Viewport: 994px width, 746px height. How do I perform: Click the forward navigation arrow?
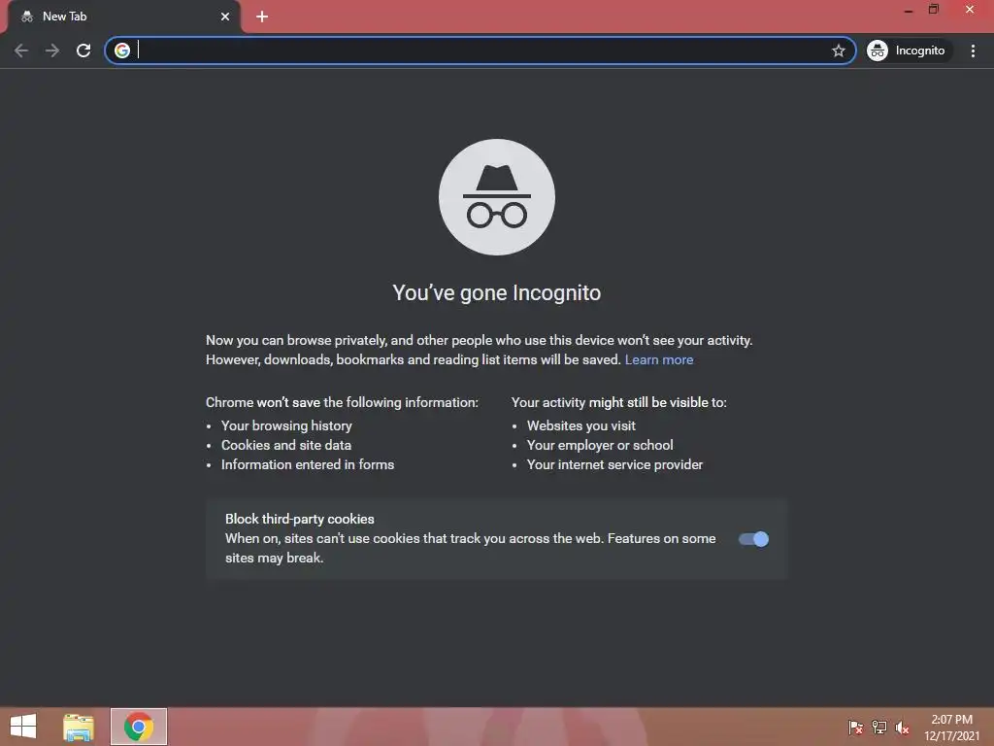52,51
